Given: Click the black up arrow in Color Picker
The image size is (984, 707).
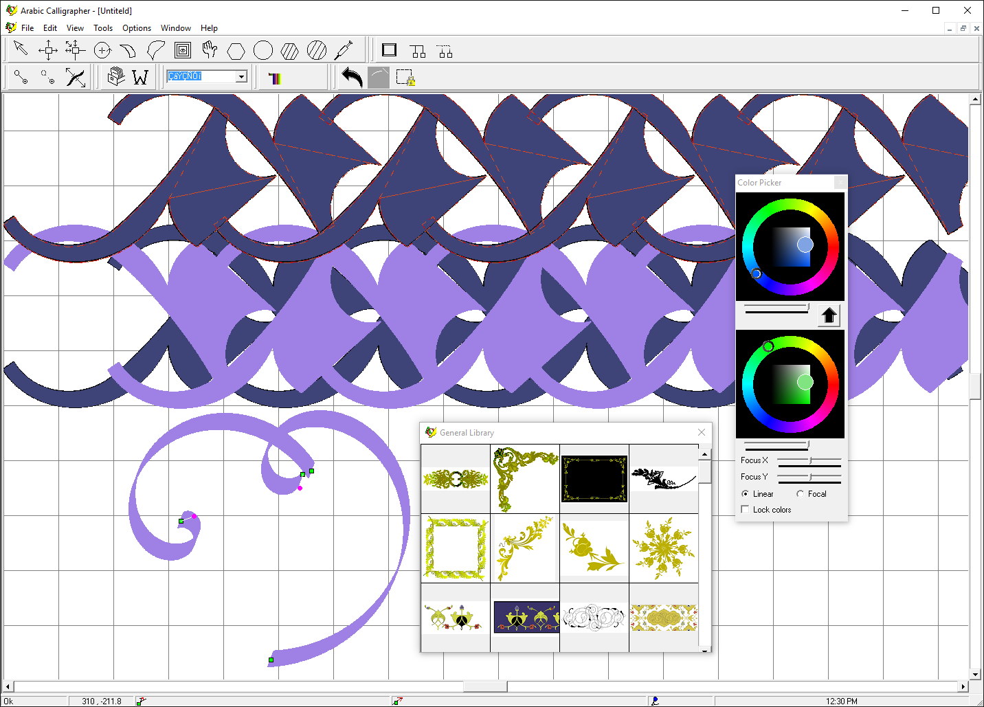Looking at the screenshot, I should 829,315.
